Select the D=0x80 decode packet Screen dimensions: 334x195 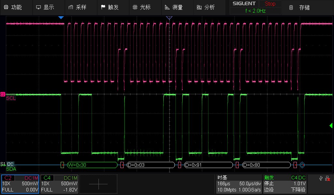pyautogui.click(x=266, y=165)
